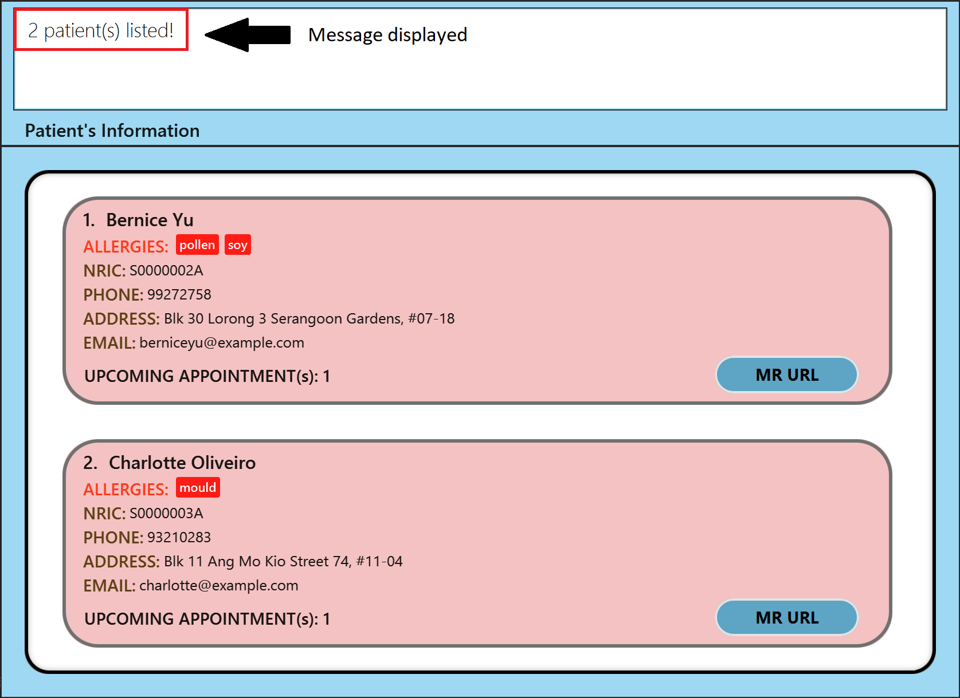Click Charlotte Oliveiro's upcoming appointments count
Image resolution: width=960 pixels, height=698 pixels.
pyautogui.click(x=207, y=619)
